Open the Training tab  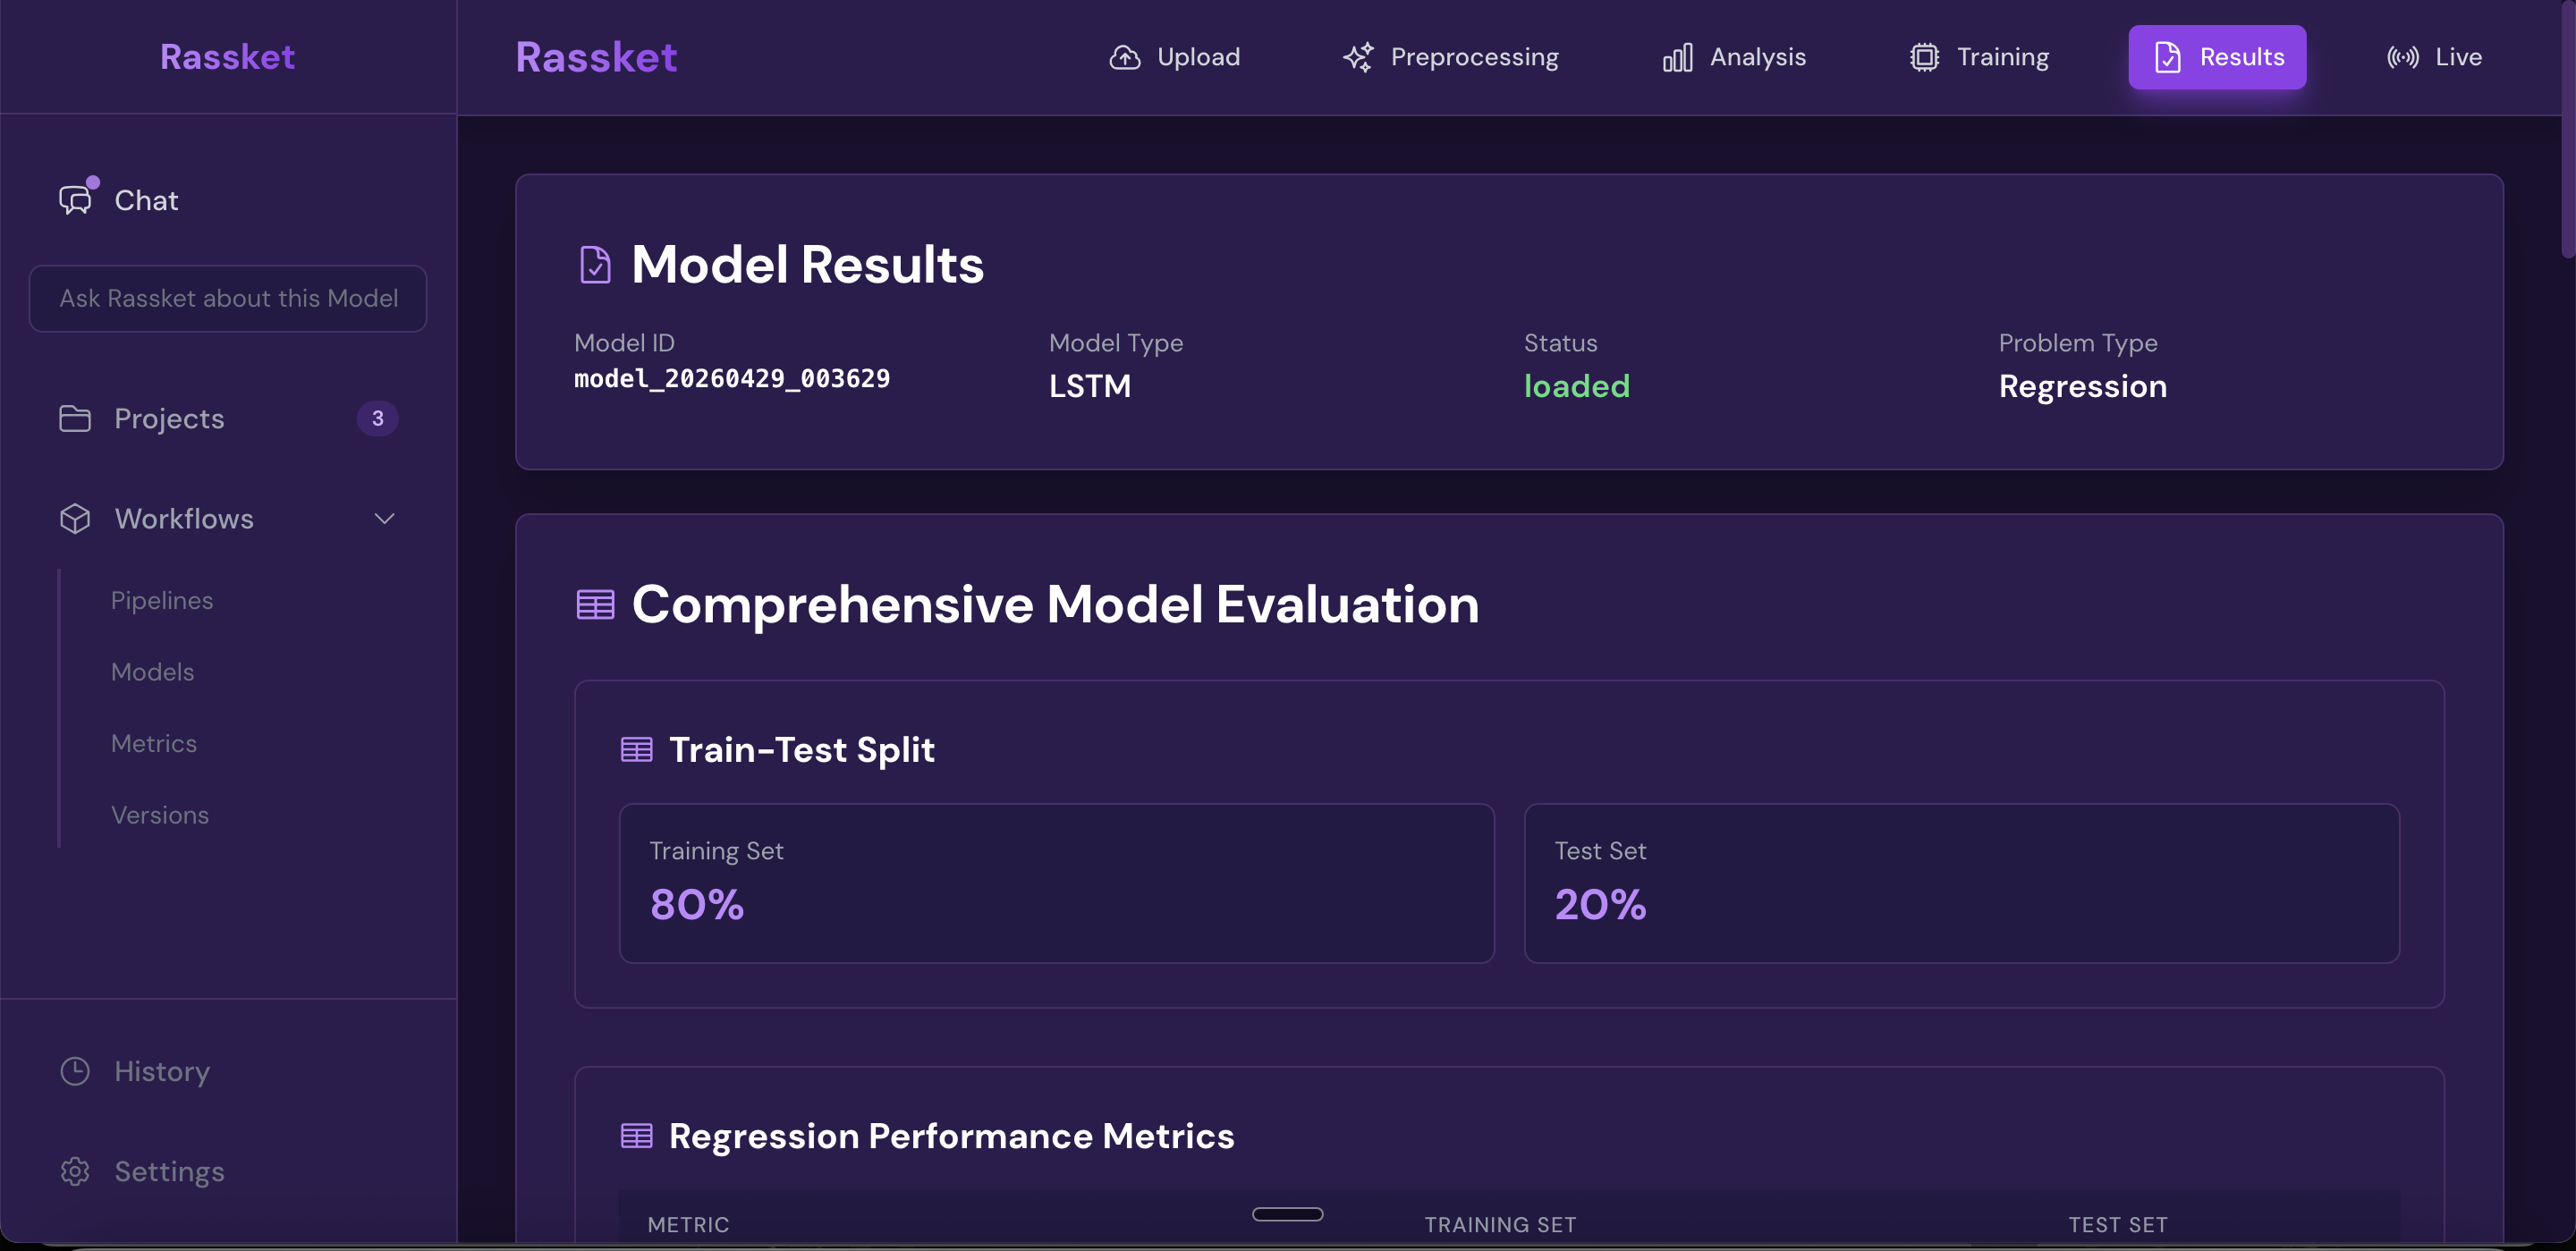click(x=1979, y=57)
